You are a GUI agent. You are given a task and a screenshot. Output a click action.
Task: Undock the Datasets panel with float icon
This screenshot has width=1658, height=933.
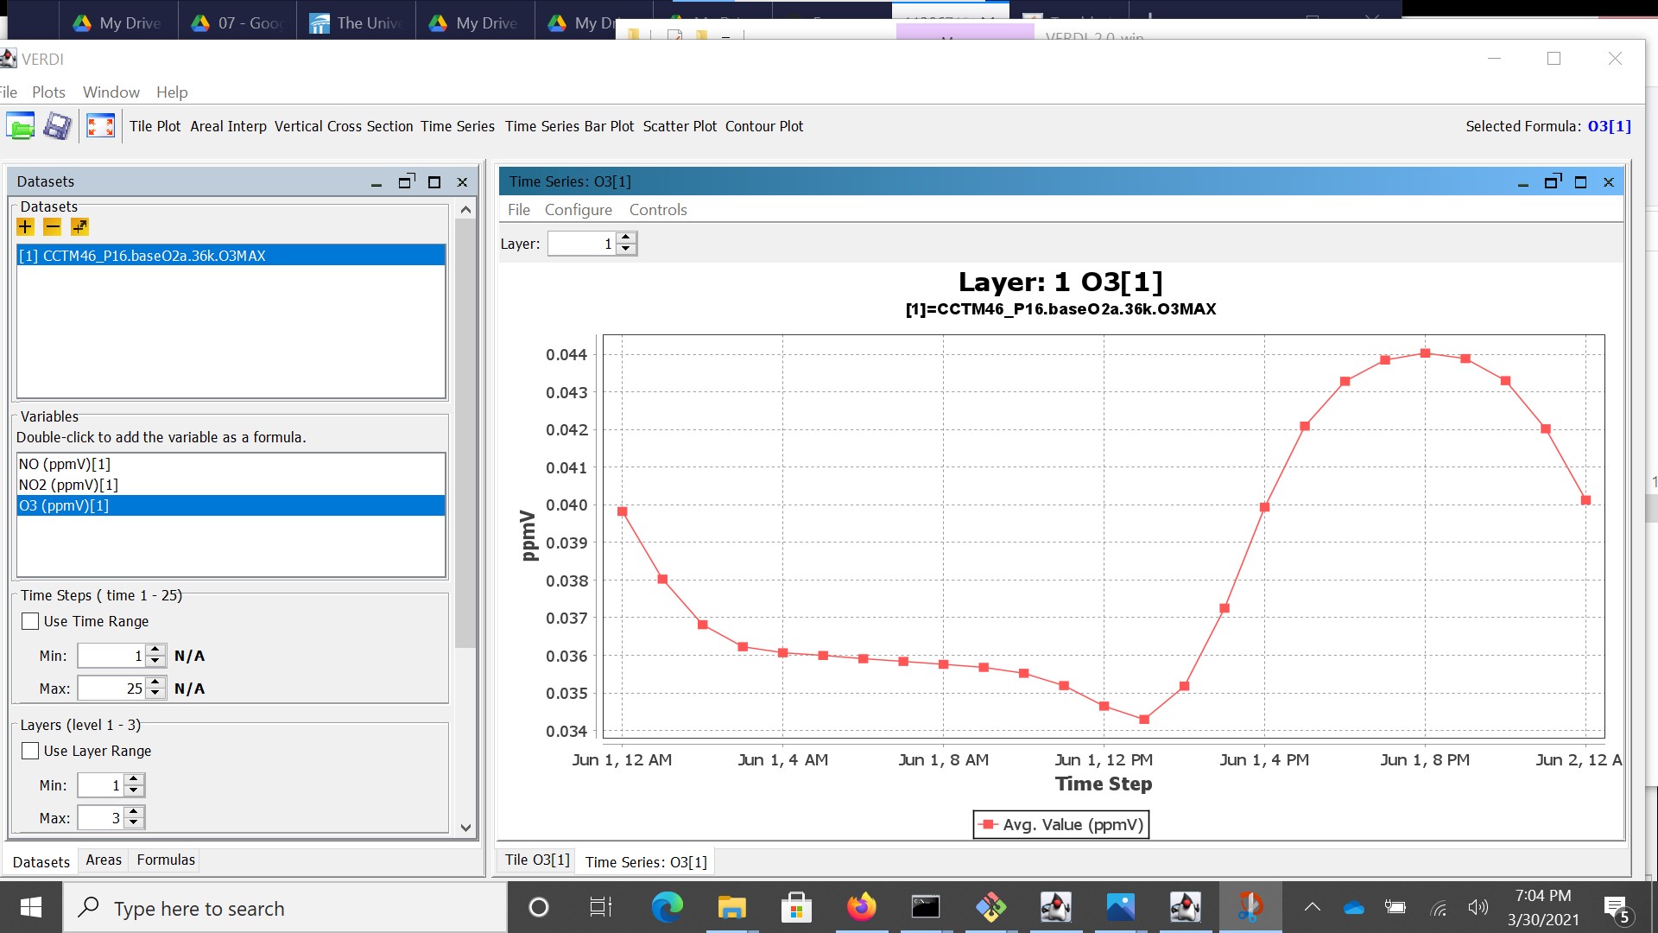point(406,182)
